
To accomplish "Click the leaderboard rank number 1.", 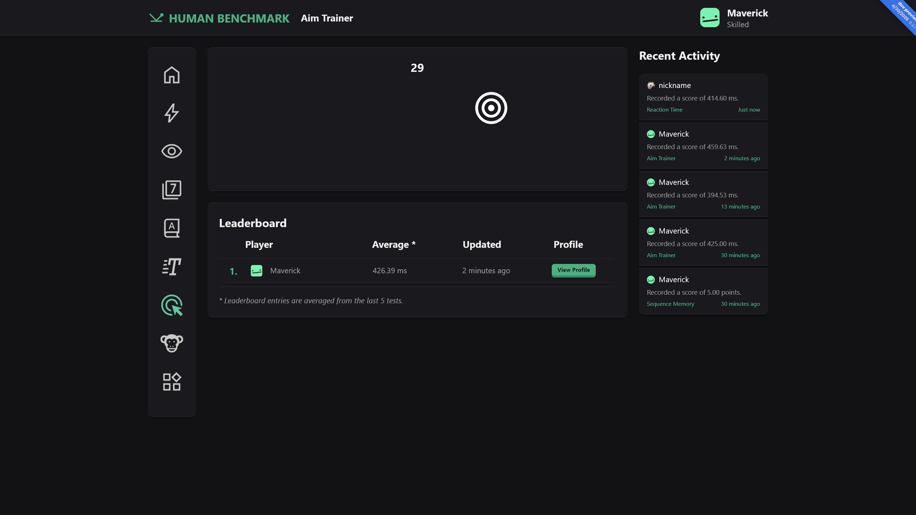I will pos(233,271).
